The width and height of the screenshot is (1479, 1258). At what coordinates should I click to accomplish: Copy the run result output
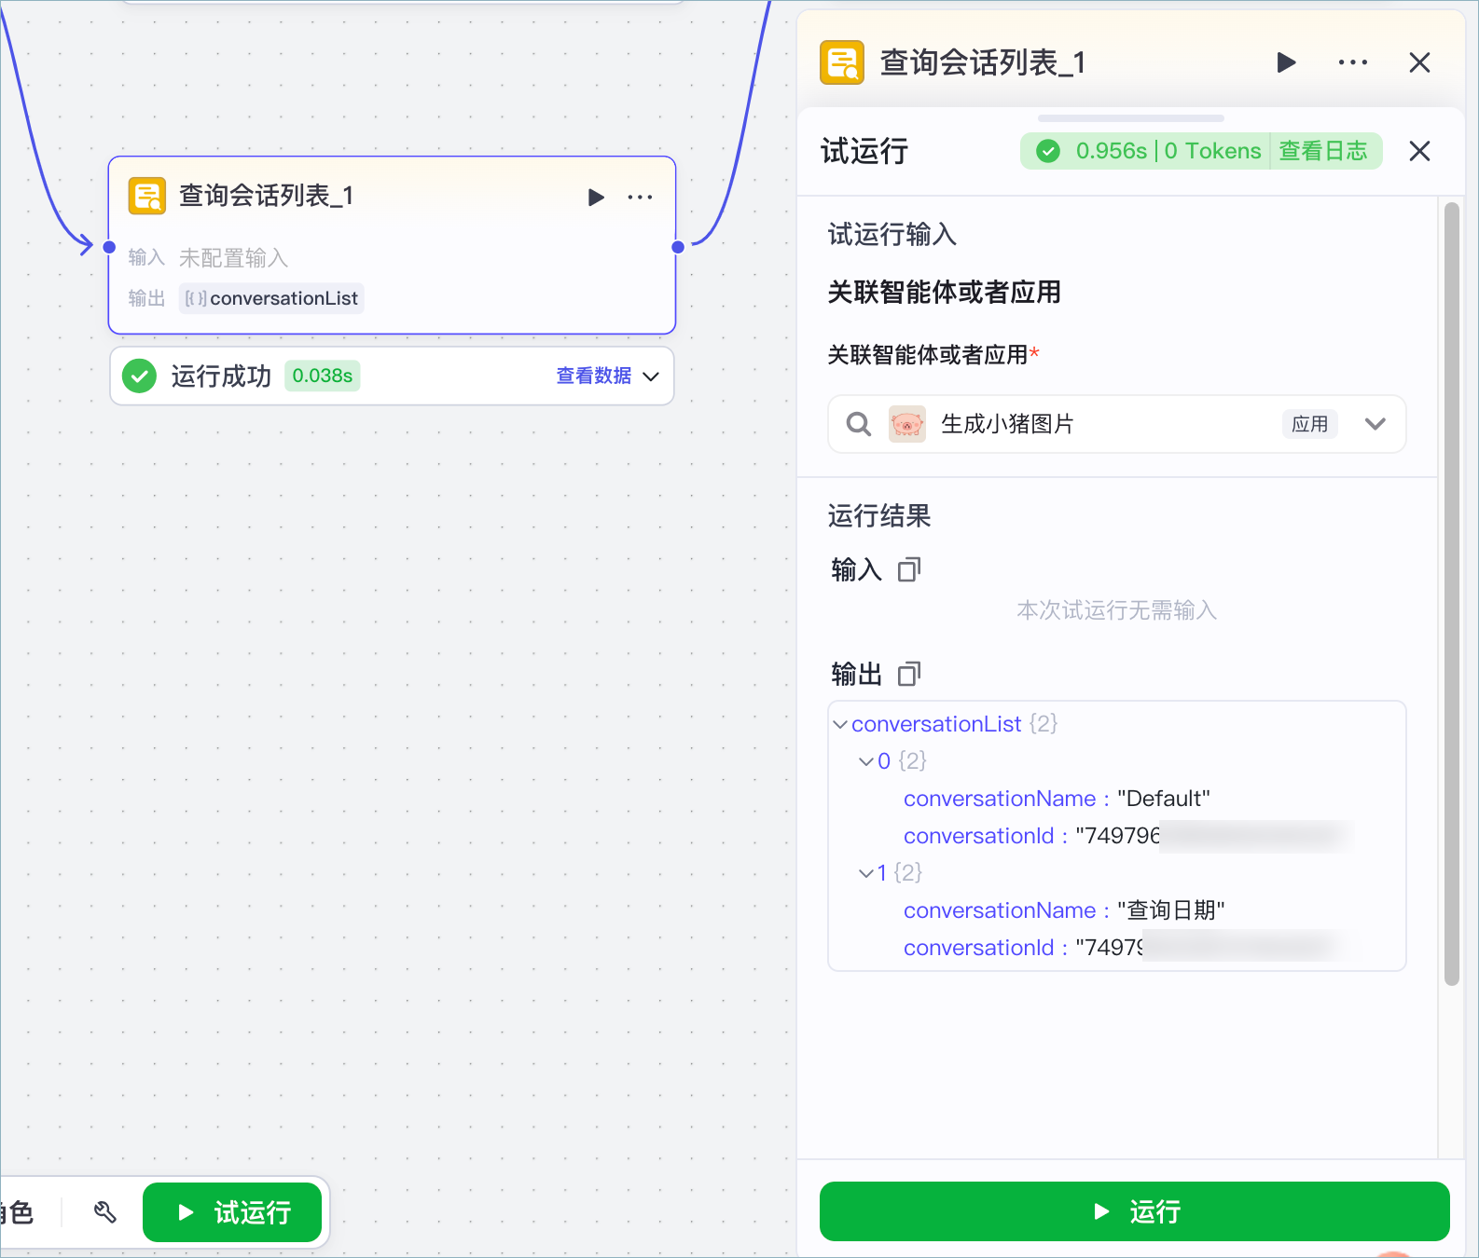909,674
